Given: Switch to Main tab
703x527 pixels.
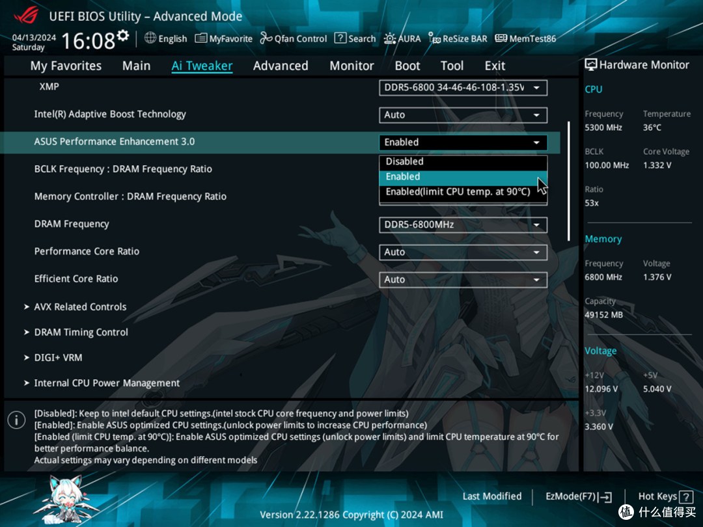Looking at the screenshot, I should pos(136,66).
